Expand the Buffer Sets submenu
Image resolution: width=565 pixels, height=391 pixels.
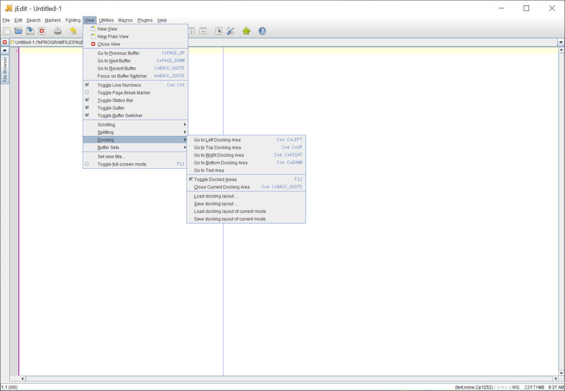click(x=136, y=148)
